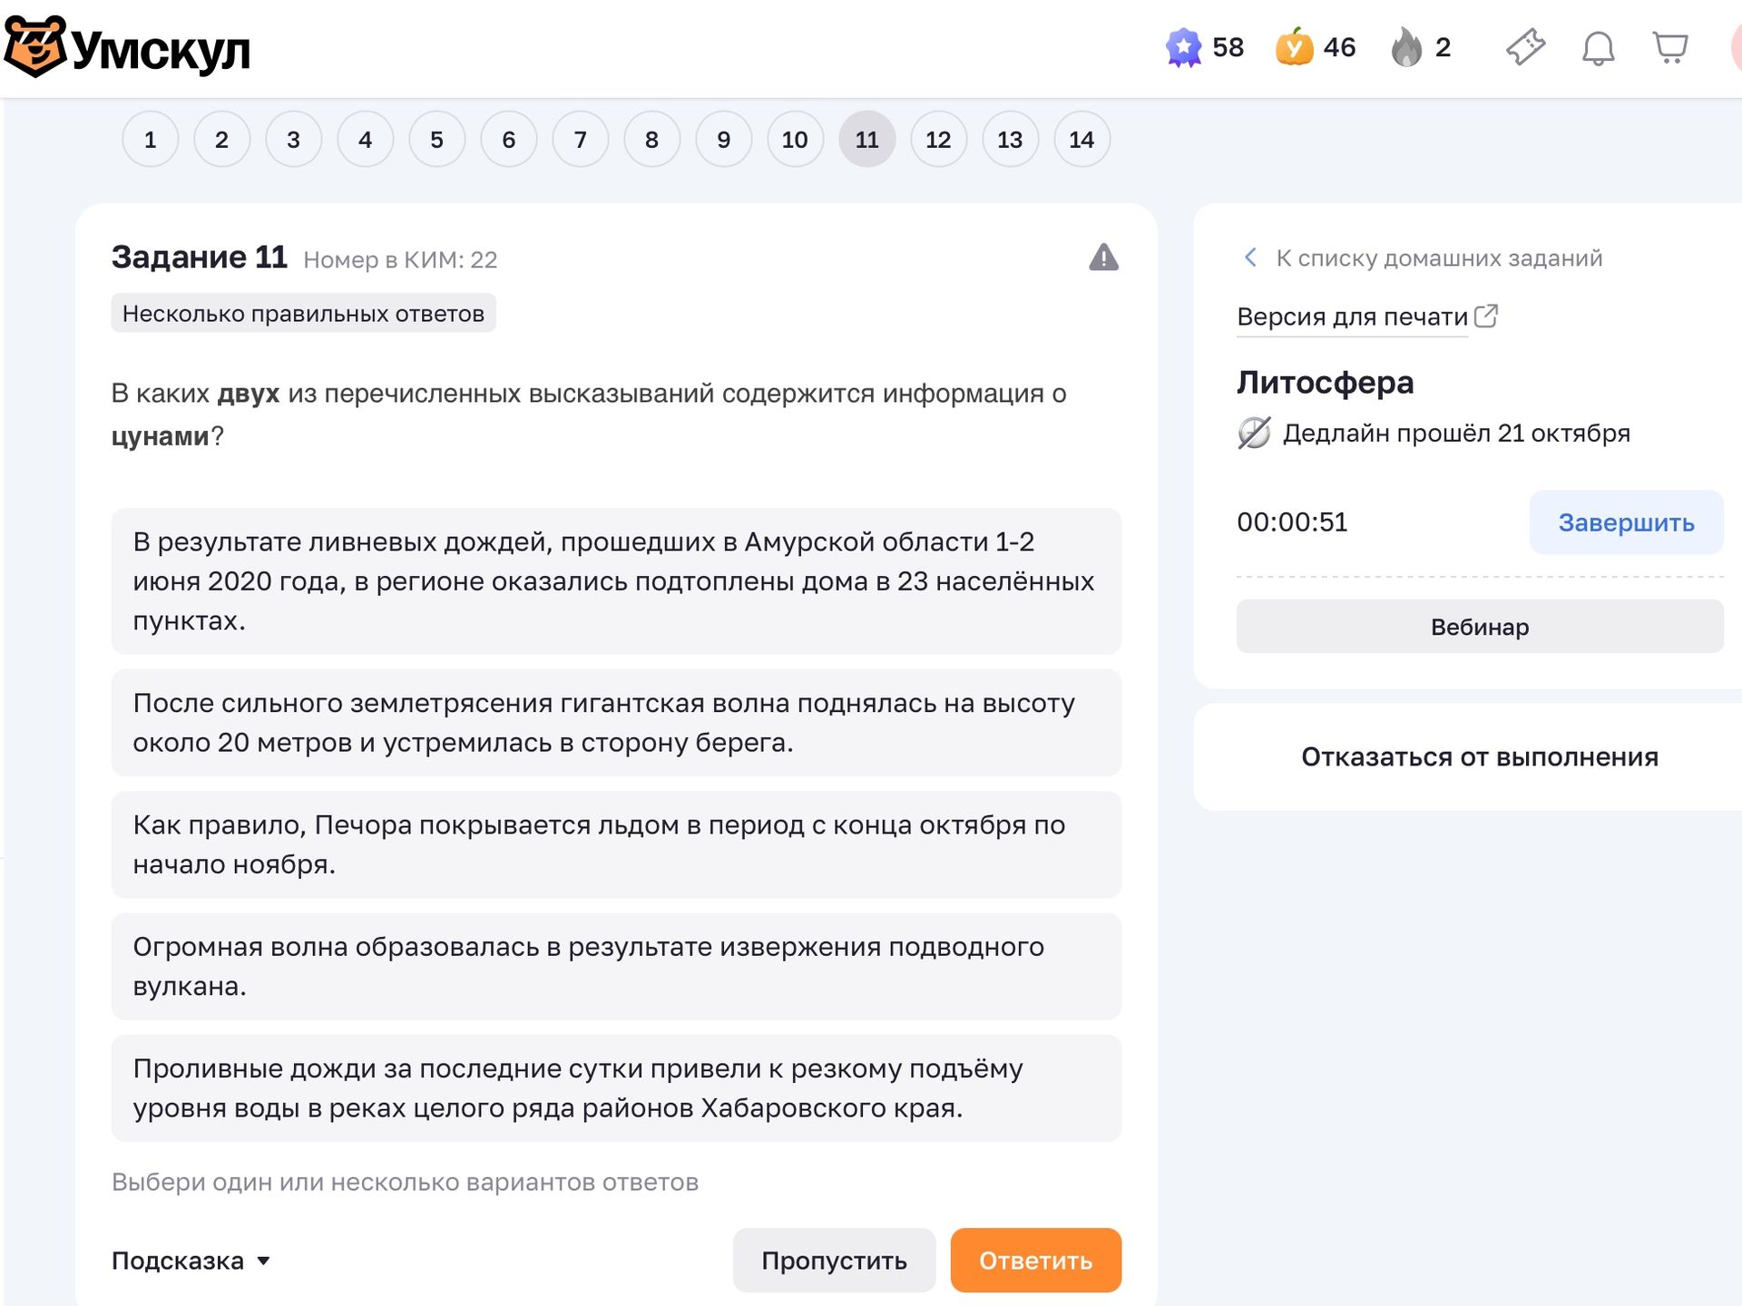Report a problem via warning triangle icon
The image size is (1742, 1306).
pyautogui.click(x=1103, y=258)
